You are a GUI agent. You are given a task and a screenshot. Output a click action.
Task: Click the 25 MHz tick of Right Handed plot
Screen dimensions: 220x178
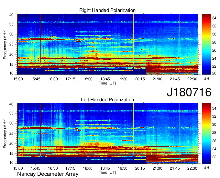click(x=11, y=44)
